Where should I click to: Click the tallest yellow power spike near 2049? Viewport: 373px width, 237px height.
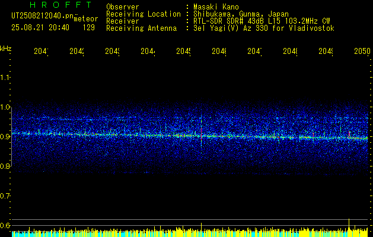pyautogui.click(x=349, y=225)
